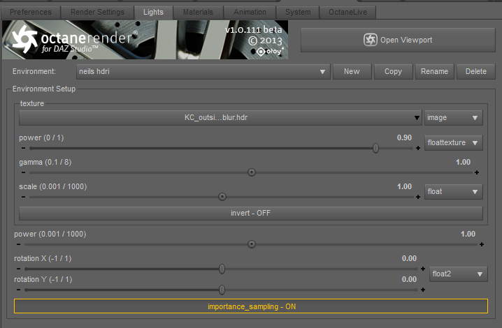Screen dimensions: 502x328
Task: Decrease texture power (0 / 1) with minus
Action: point(23,148)
